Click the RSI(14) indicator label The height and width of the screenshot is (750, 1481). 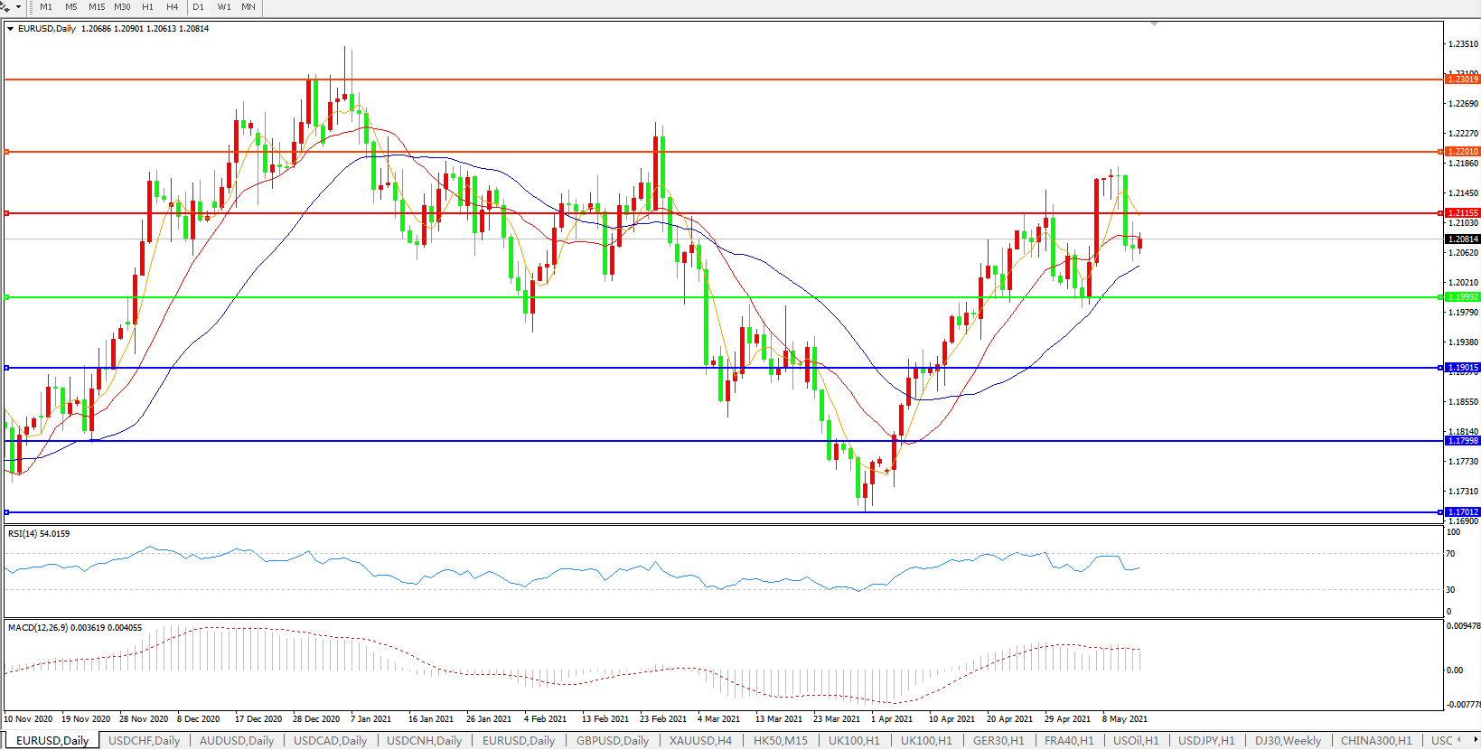pos(39,534)
